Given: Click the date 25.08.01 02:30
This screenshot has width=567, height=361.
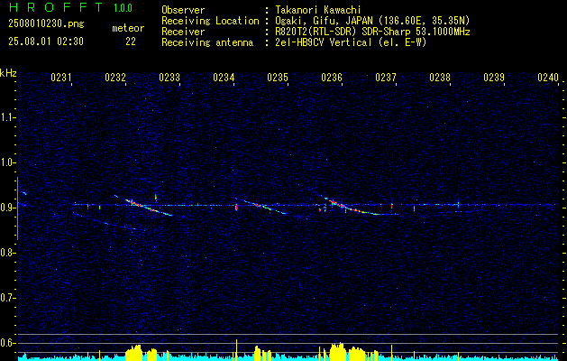Looking at the screenshot, I should (x=46, y=42).
